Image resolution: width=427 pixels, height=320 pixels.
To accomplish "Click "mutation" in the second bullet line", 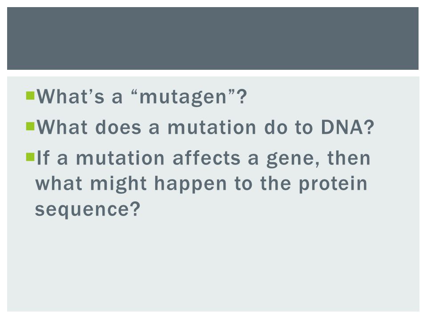I will [x=212, y=127].
